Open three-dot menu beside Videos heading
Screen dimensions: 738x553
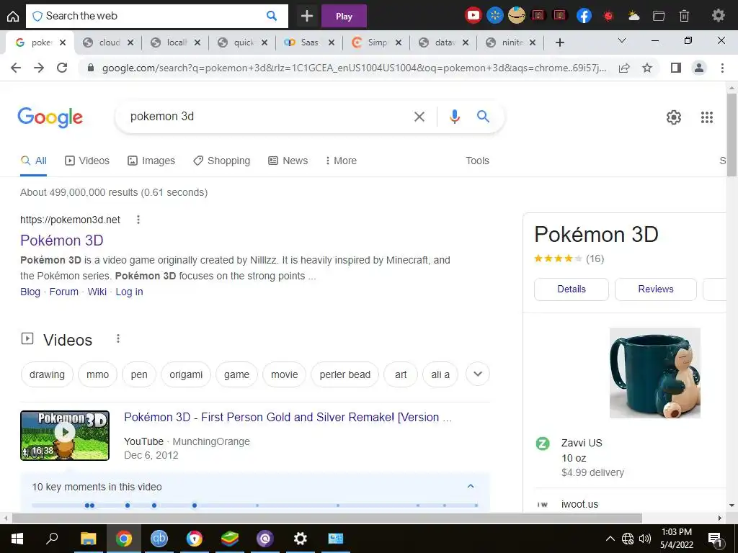[118, 338]
